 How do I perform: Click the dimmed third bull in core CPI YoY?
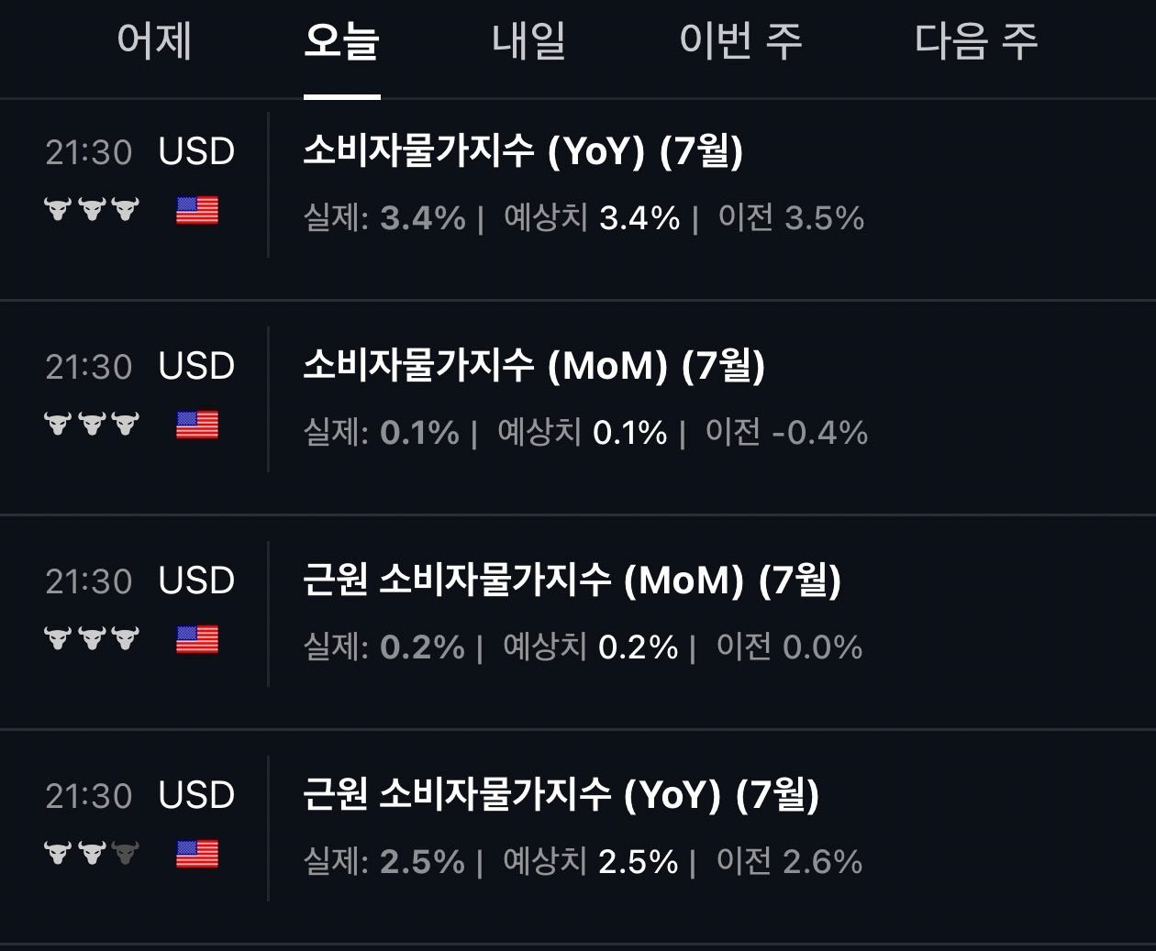point(126,854)
